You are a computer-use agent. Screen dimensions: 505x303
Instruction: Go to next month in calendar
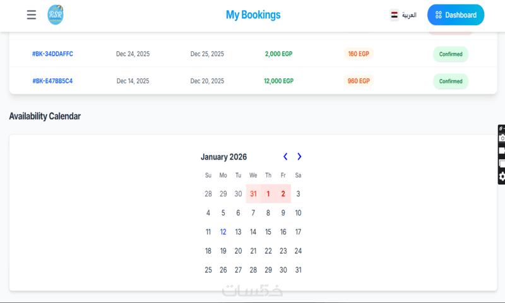[299, 157]
